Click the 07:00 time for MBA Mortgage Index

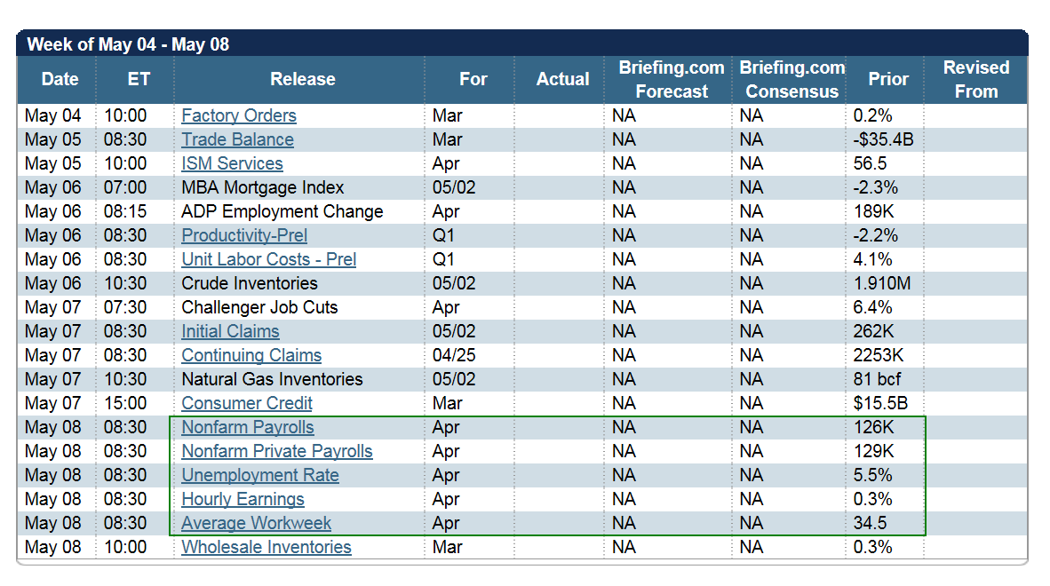125,188
